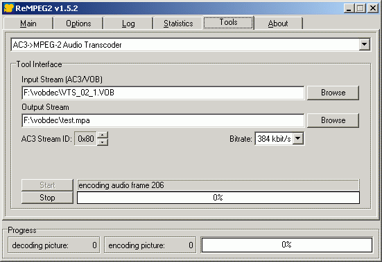Show the About tab
382x262 pixels.
point(278,24)
